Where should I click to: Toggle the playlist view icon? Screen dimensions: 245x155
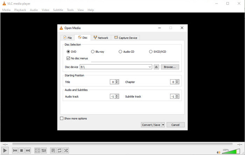(x=53, y=150)
